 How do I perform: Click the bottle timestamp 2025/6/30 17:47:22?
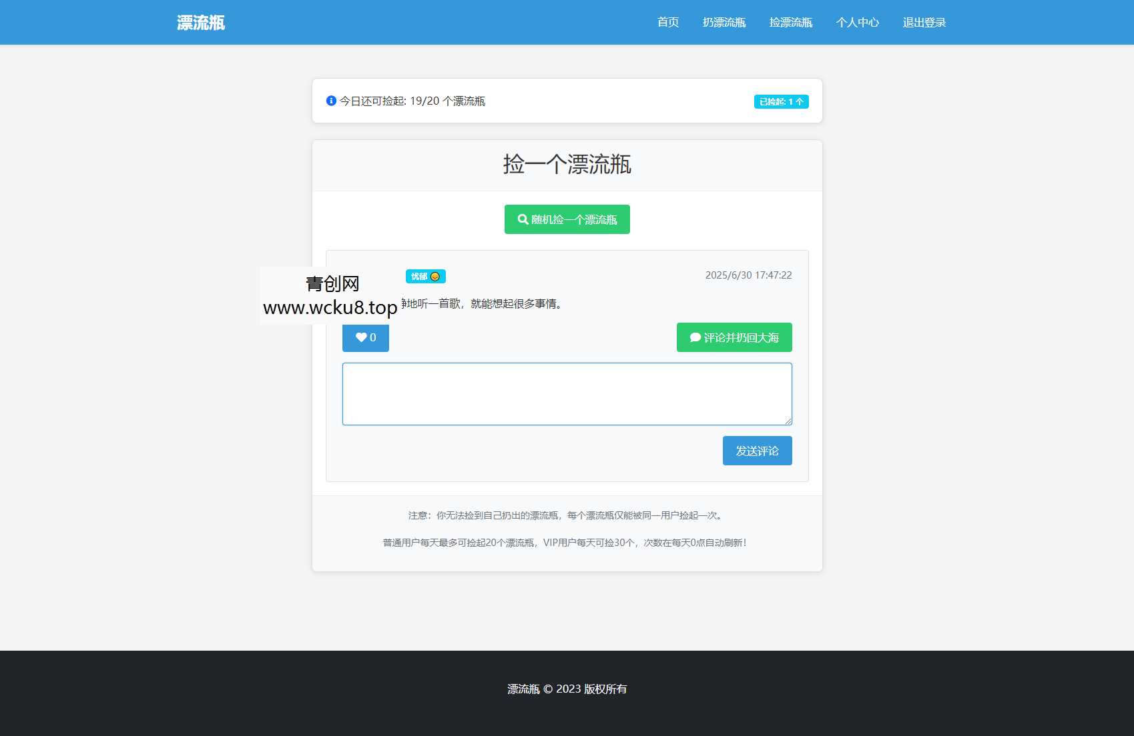point(748,275)
